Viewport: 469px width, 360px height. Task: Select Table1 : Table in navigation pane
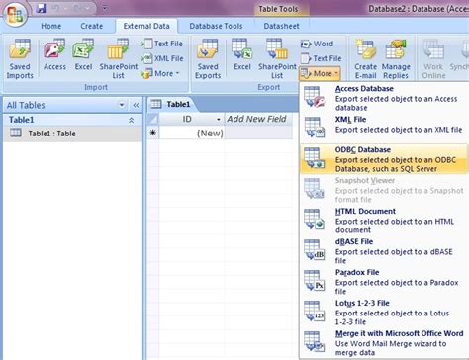[x=73, y=134]
